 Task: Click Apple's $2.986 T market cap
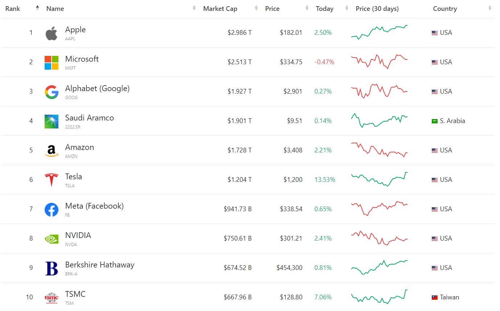click(239, 33)
